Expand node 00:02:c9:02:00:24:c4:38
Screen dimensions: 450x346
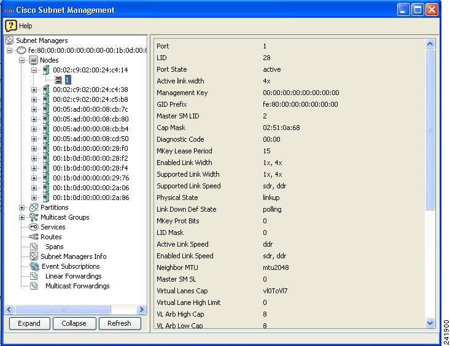click(34, 90)
